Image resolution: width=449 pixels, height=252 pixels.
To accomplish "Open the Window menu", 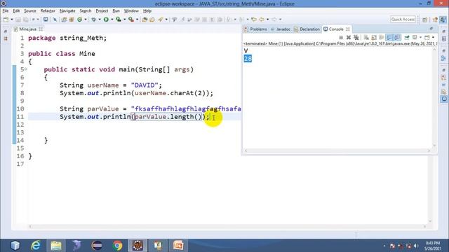I will (131, 11).
